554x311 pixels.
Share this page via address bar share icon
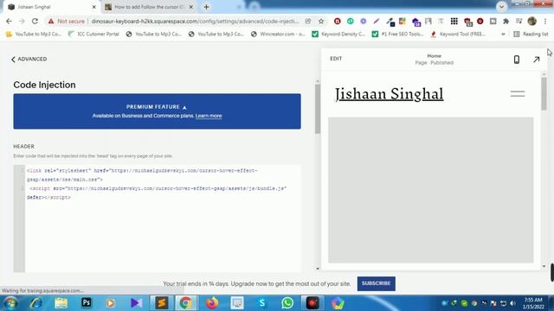(308, 21)
